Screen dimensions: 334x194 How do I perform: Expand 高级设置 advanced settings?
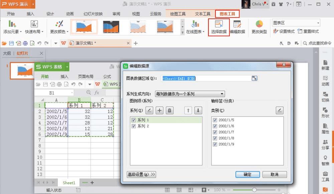(x=141, y=174)
